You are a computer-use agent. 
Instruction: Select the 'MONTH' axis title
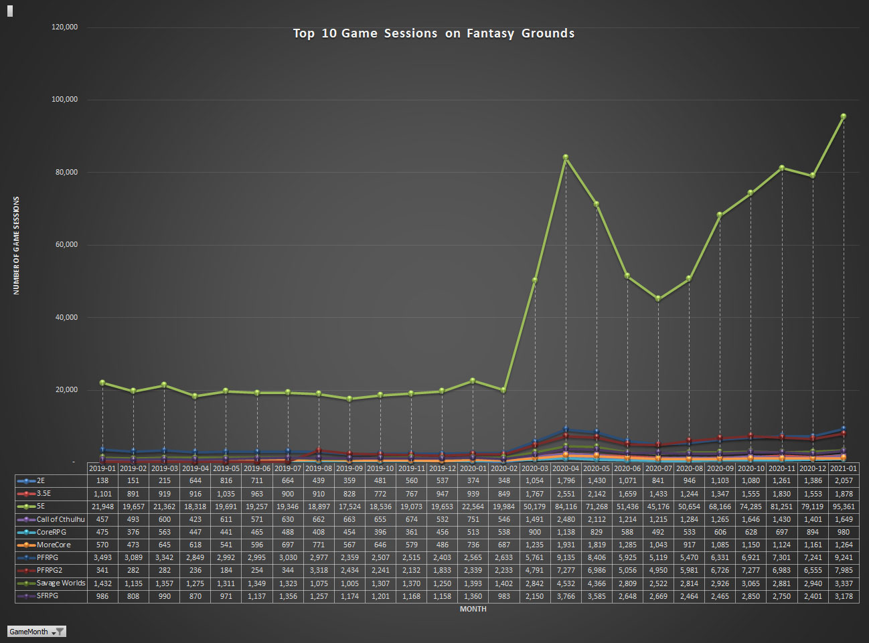click(473, 609)
